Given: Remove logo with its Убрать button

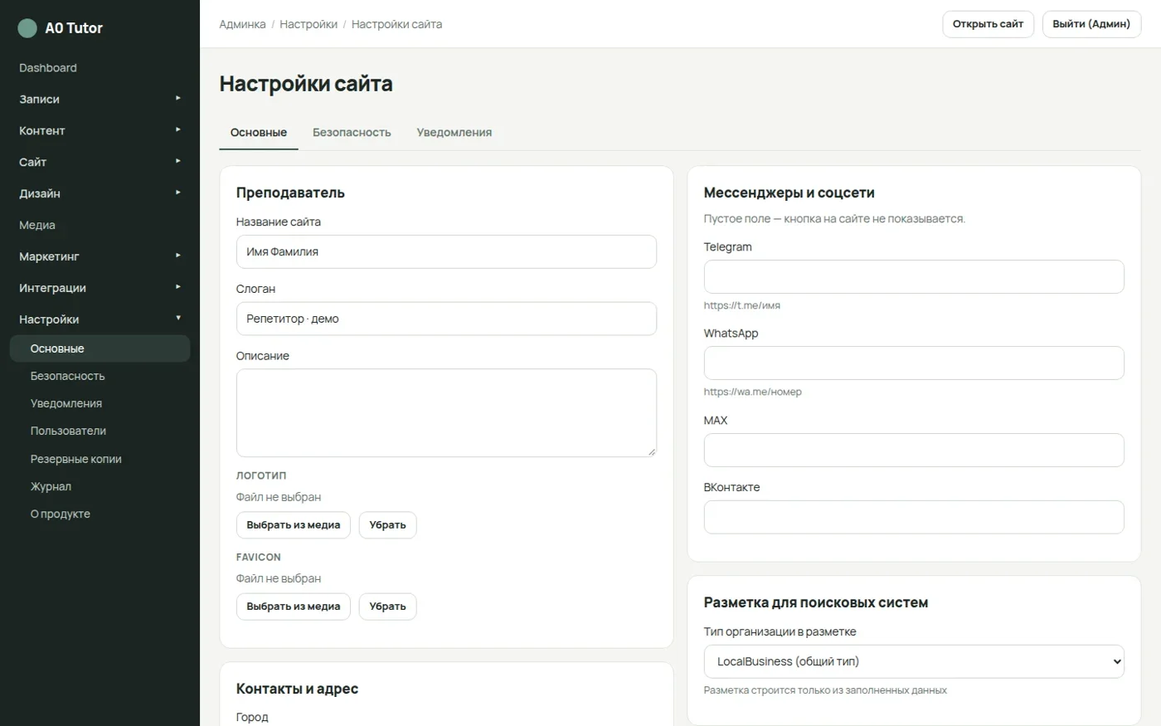Looking at the screenshot, I should 387,525.
